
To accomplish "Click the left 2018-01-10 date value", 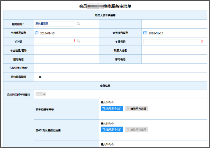I will pos(47,33).
